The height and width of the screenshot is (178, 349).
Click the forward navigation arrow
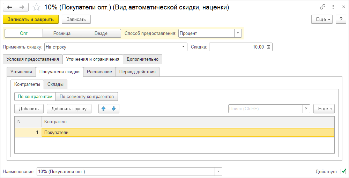[x=22, y=7]
